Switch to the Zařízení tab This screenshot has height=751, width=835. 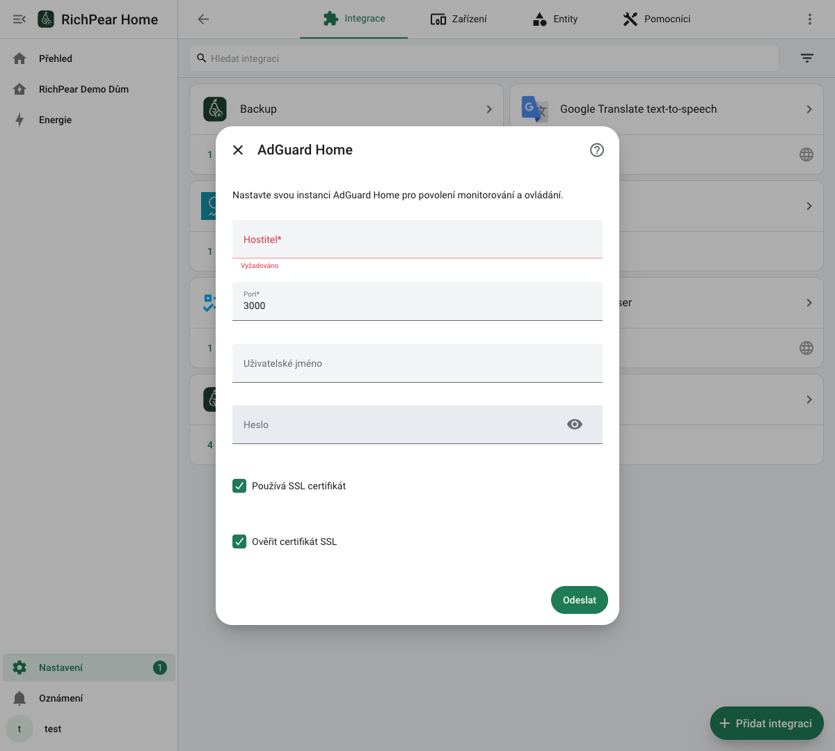[459, 19]
